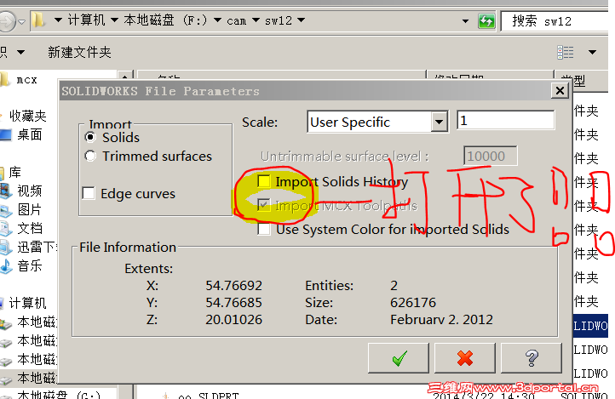Click 计算机 in the address path

tap(86, 20)
